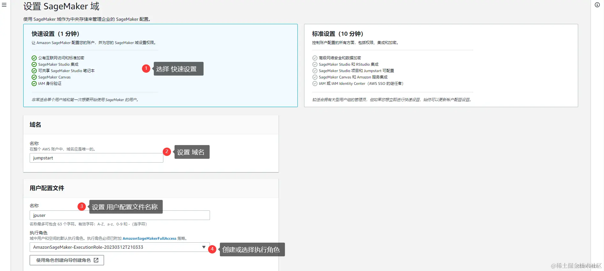Select the Standard setup (标准设置) card
604x271 pixels.
[x=441, y=65]
